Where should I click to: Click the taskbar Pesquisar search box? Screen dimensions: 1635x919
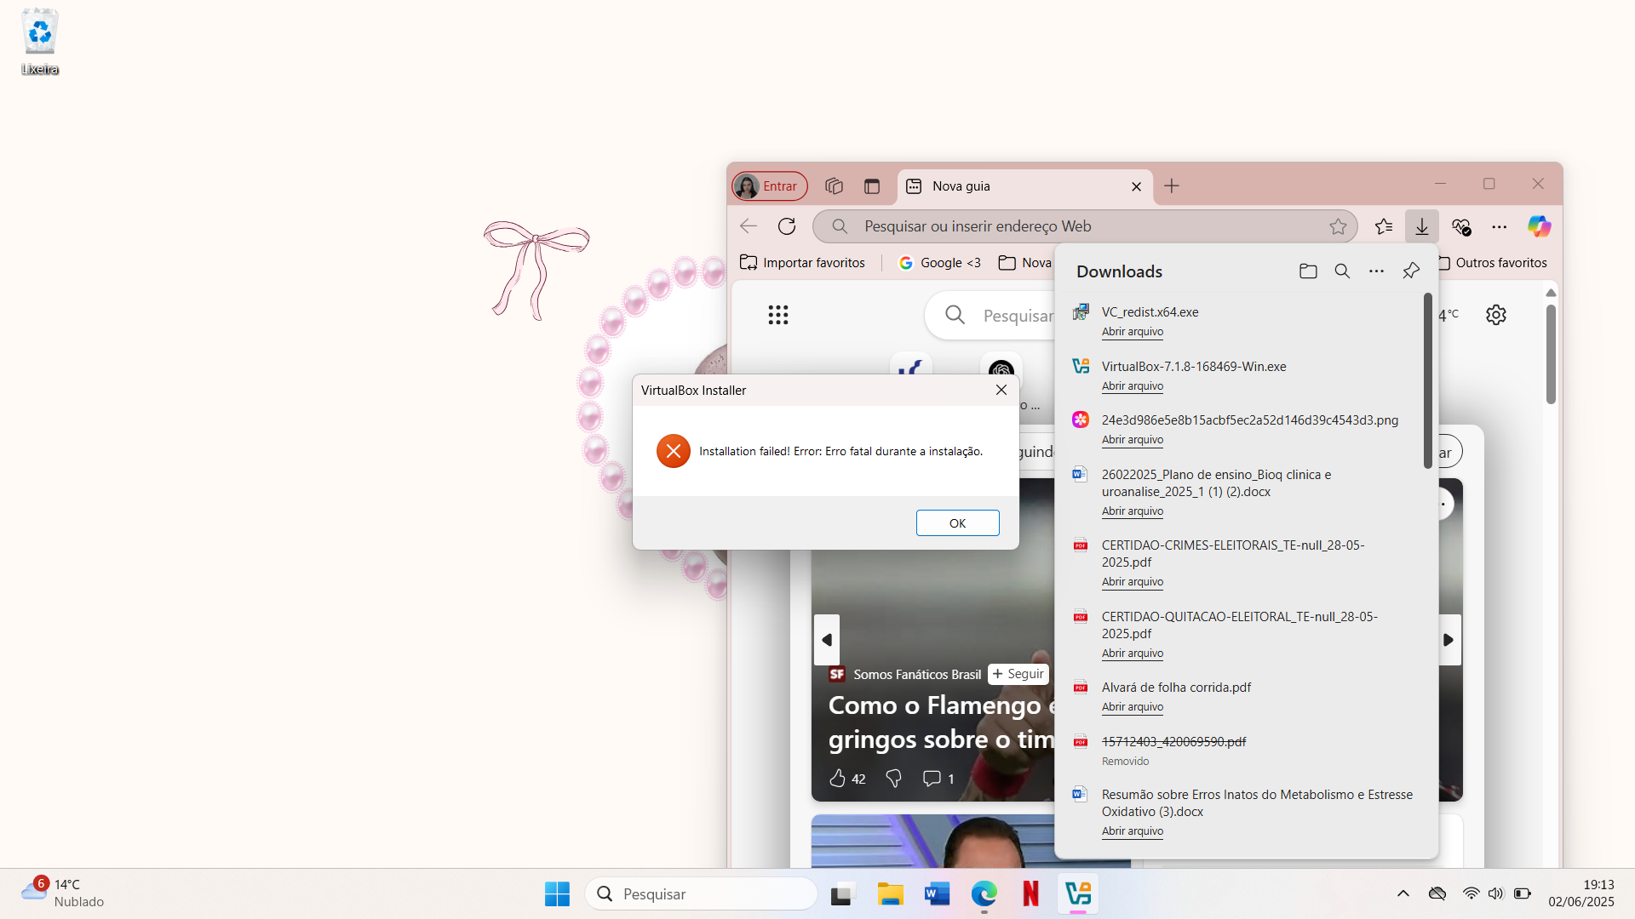click(x=701, y=893)
